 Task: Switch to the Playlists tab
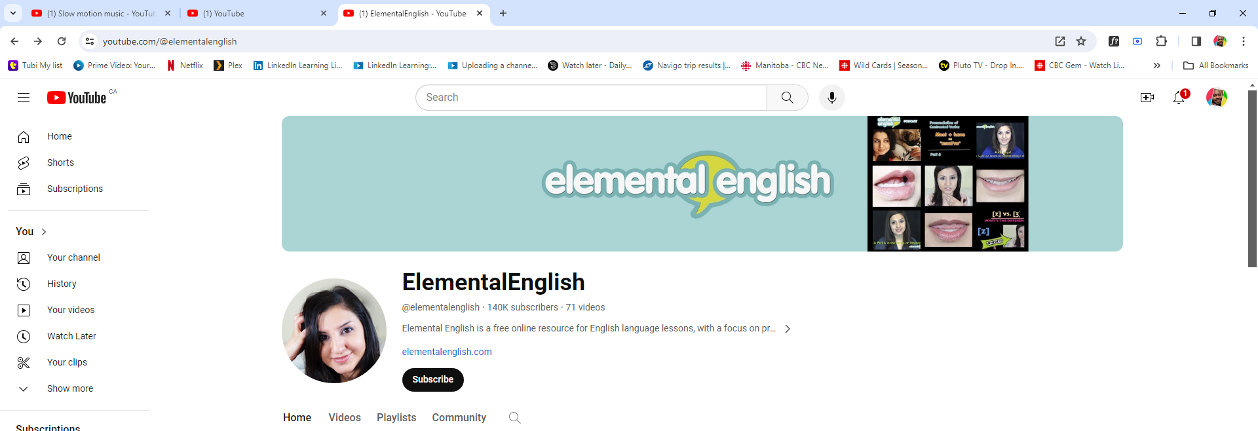tap(396, 418)
